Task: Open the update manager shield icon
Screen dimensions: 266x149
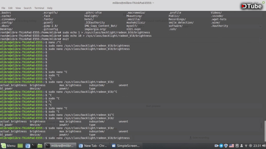Action: point(226,146)
